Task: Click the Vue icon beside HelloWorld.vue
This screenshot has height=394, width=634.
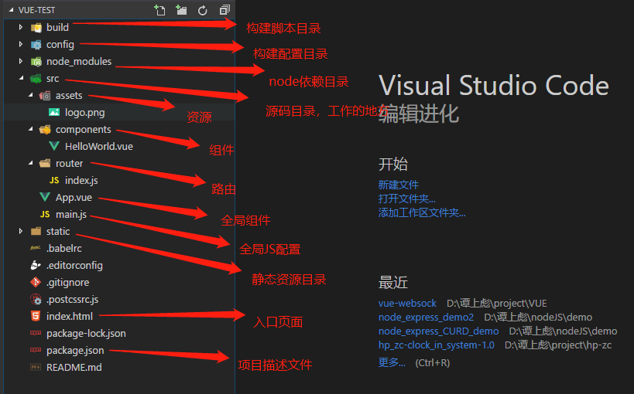Action: 54,146
